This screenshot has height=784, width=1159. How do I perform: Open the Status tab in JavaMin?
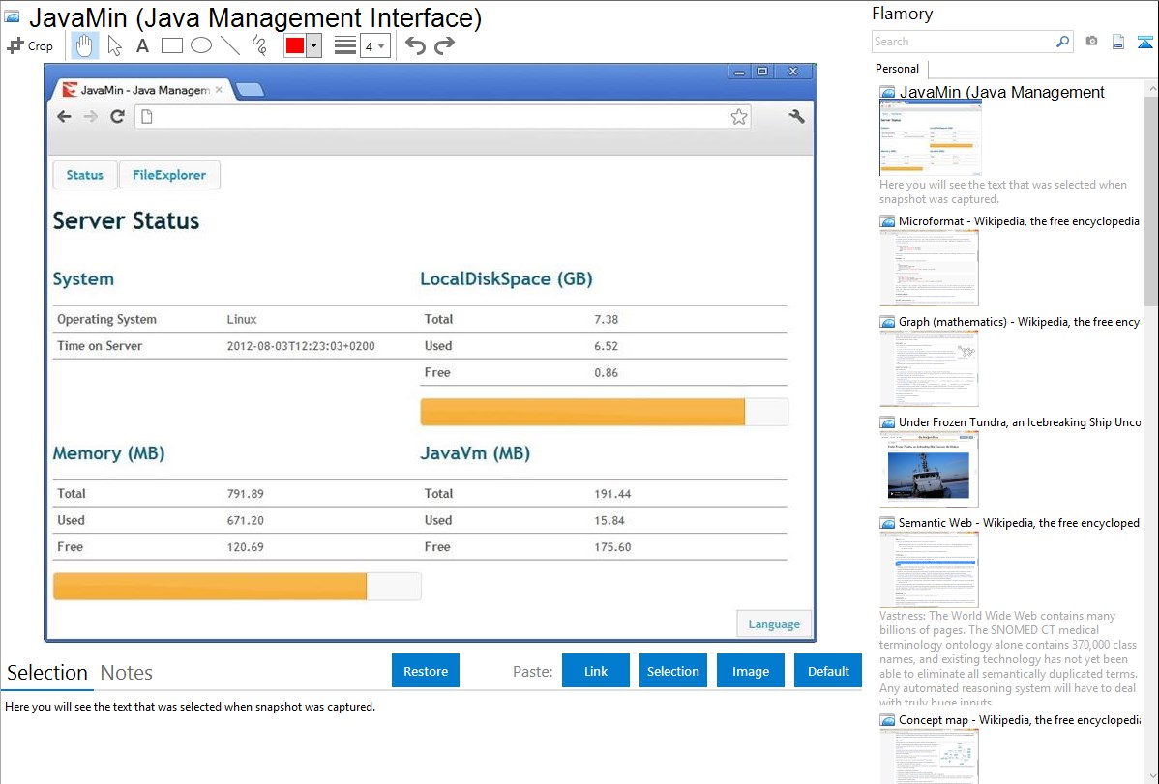pos(85,175)
